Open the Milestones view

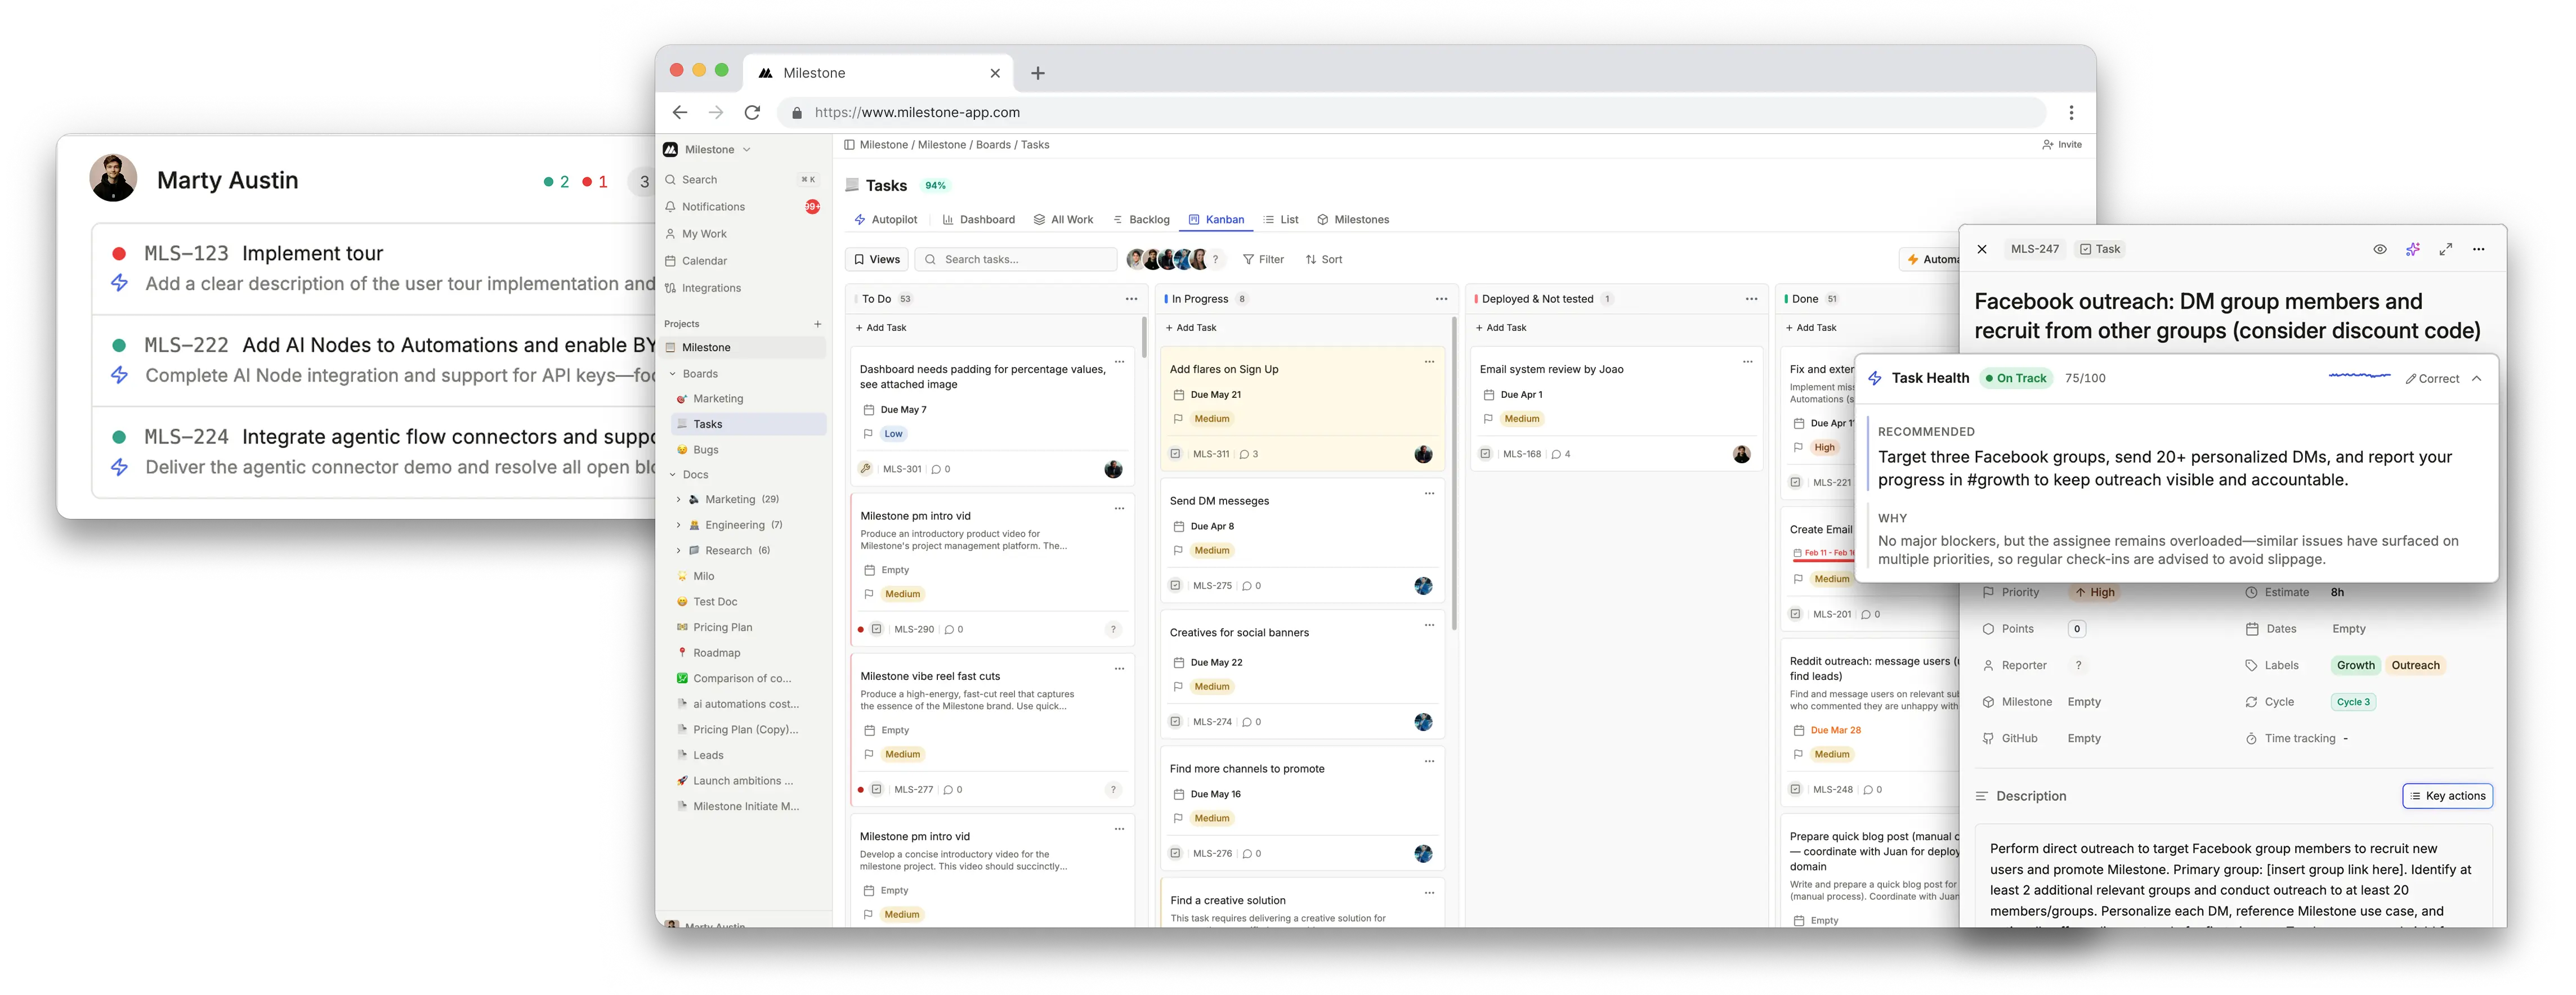coord(1354,219)
